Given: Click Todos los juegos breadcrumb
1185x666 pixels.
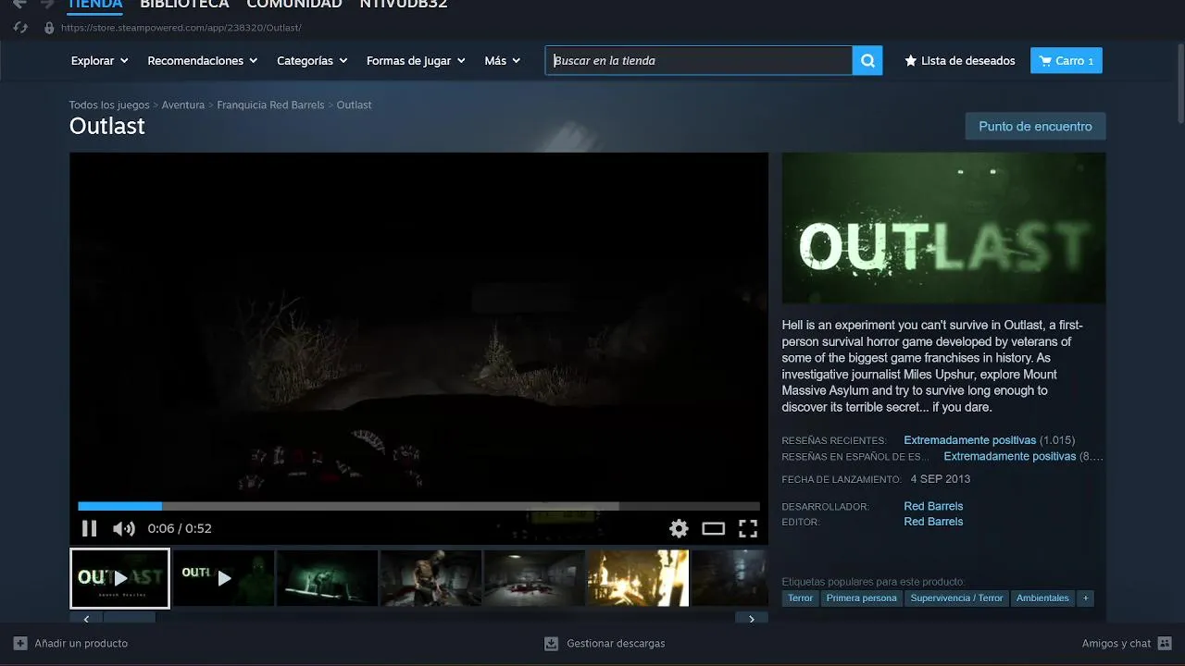Looking at the screenshot, I should click(109, 105).
